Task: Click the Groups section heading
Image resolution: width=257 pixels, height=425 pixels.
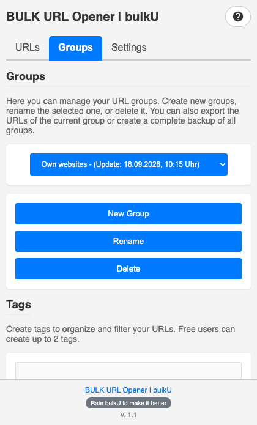Action: coord(26,76)
